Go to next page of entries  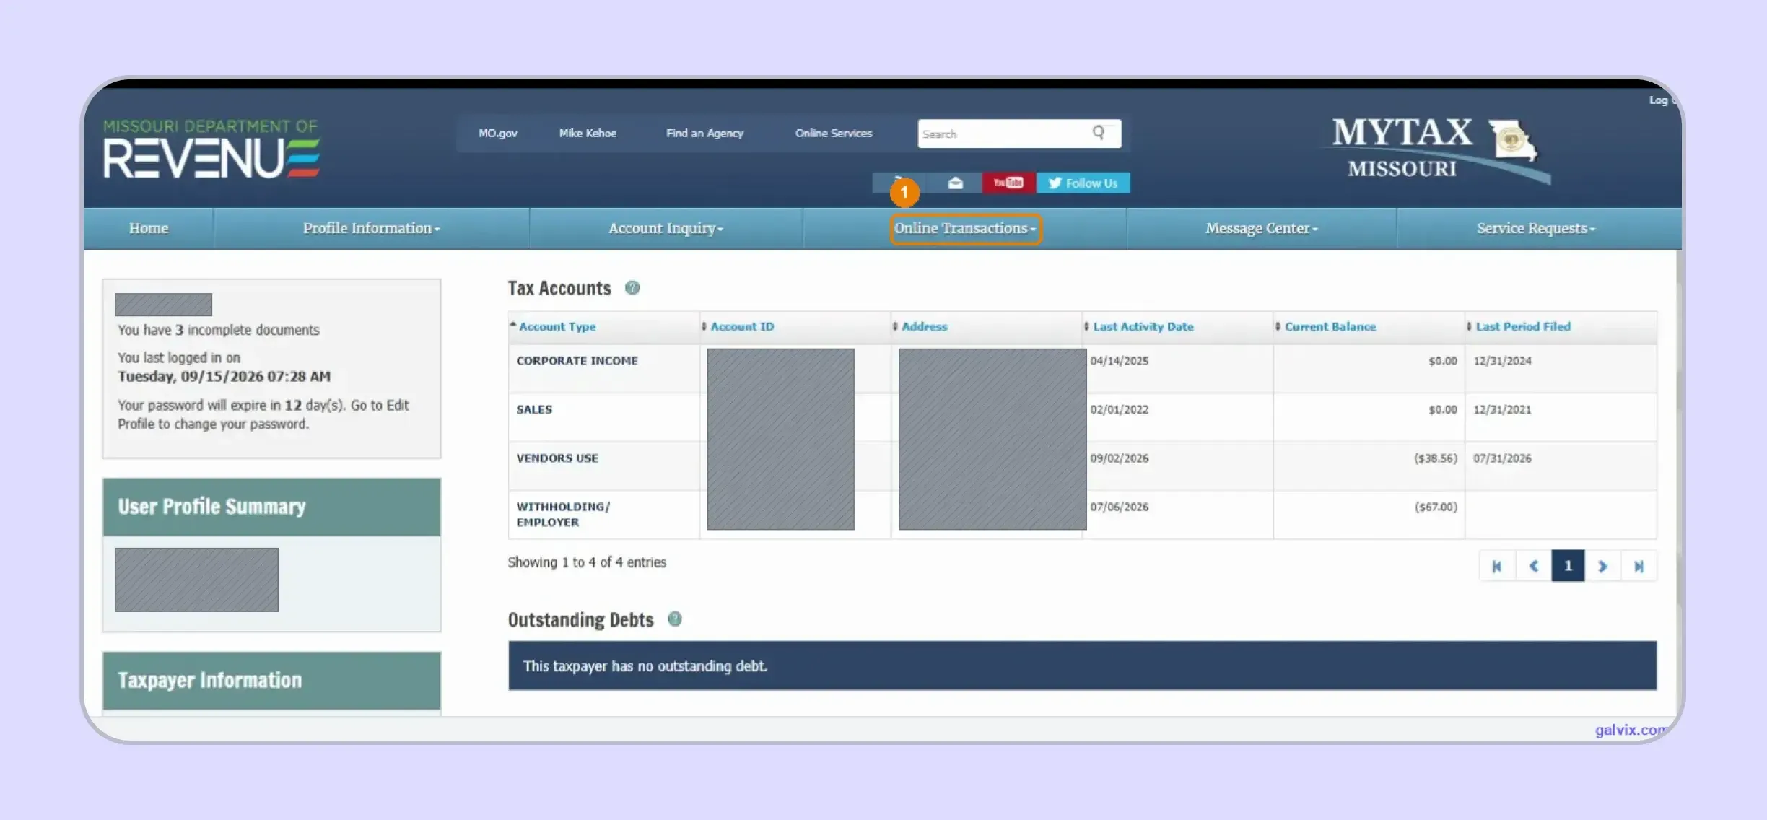1602,566
